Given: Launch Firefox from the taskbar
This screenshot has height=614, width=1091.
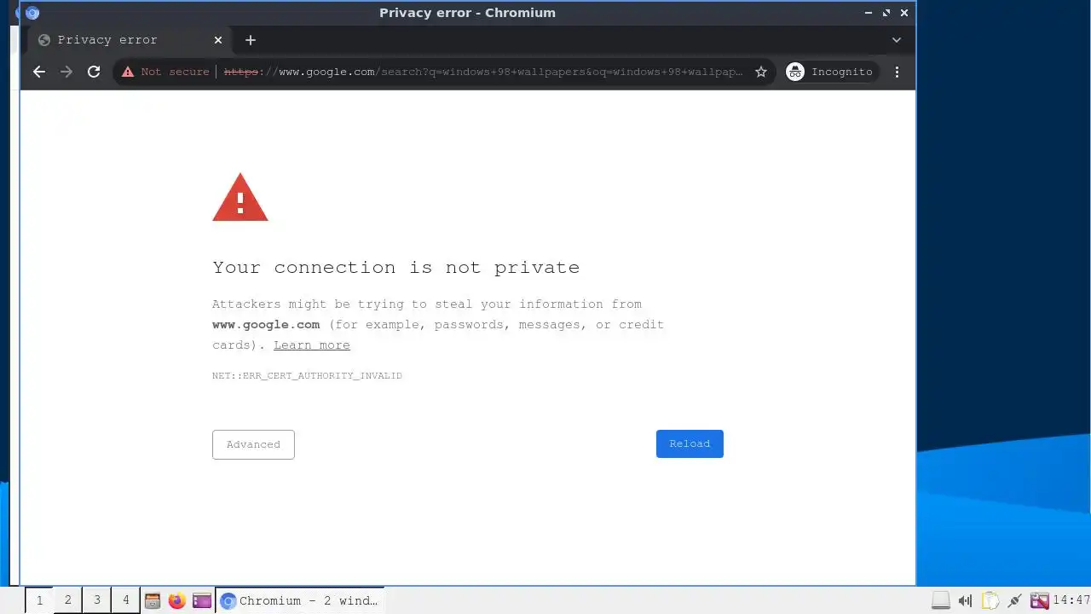Looking at the screenshot, I should tap(177, 601).
